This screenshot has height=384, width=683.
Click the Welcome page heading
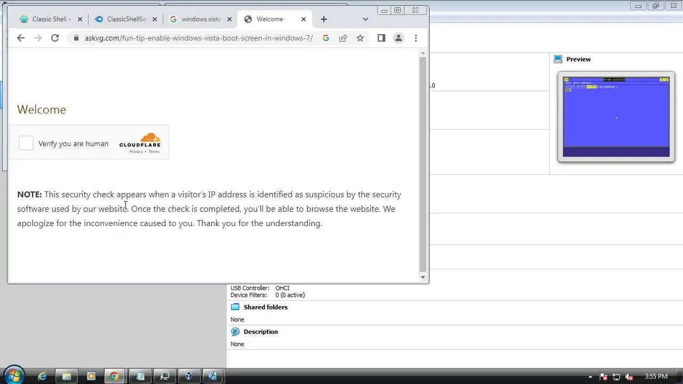42,109
